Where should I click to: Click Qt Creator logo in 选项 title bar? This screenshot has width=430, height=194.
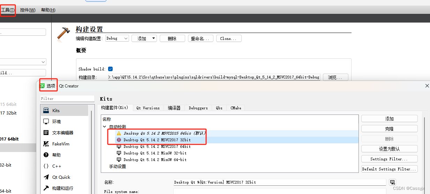coord(42,86)
